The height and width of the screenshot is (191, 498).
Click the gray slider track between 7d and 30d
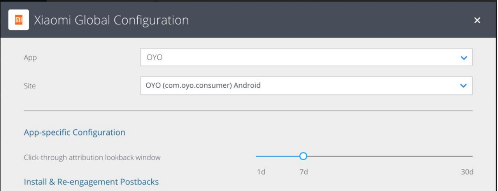tap(389, 156)
